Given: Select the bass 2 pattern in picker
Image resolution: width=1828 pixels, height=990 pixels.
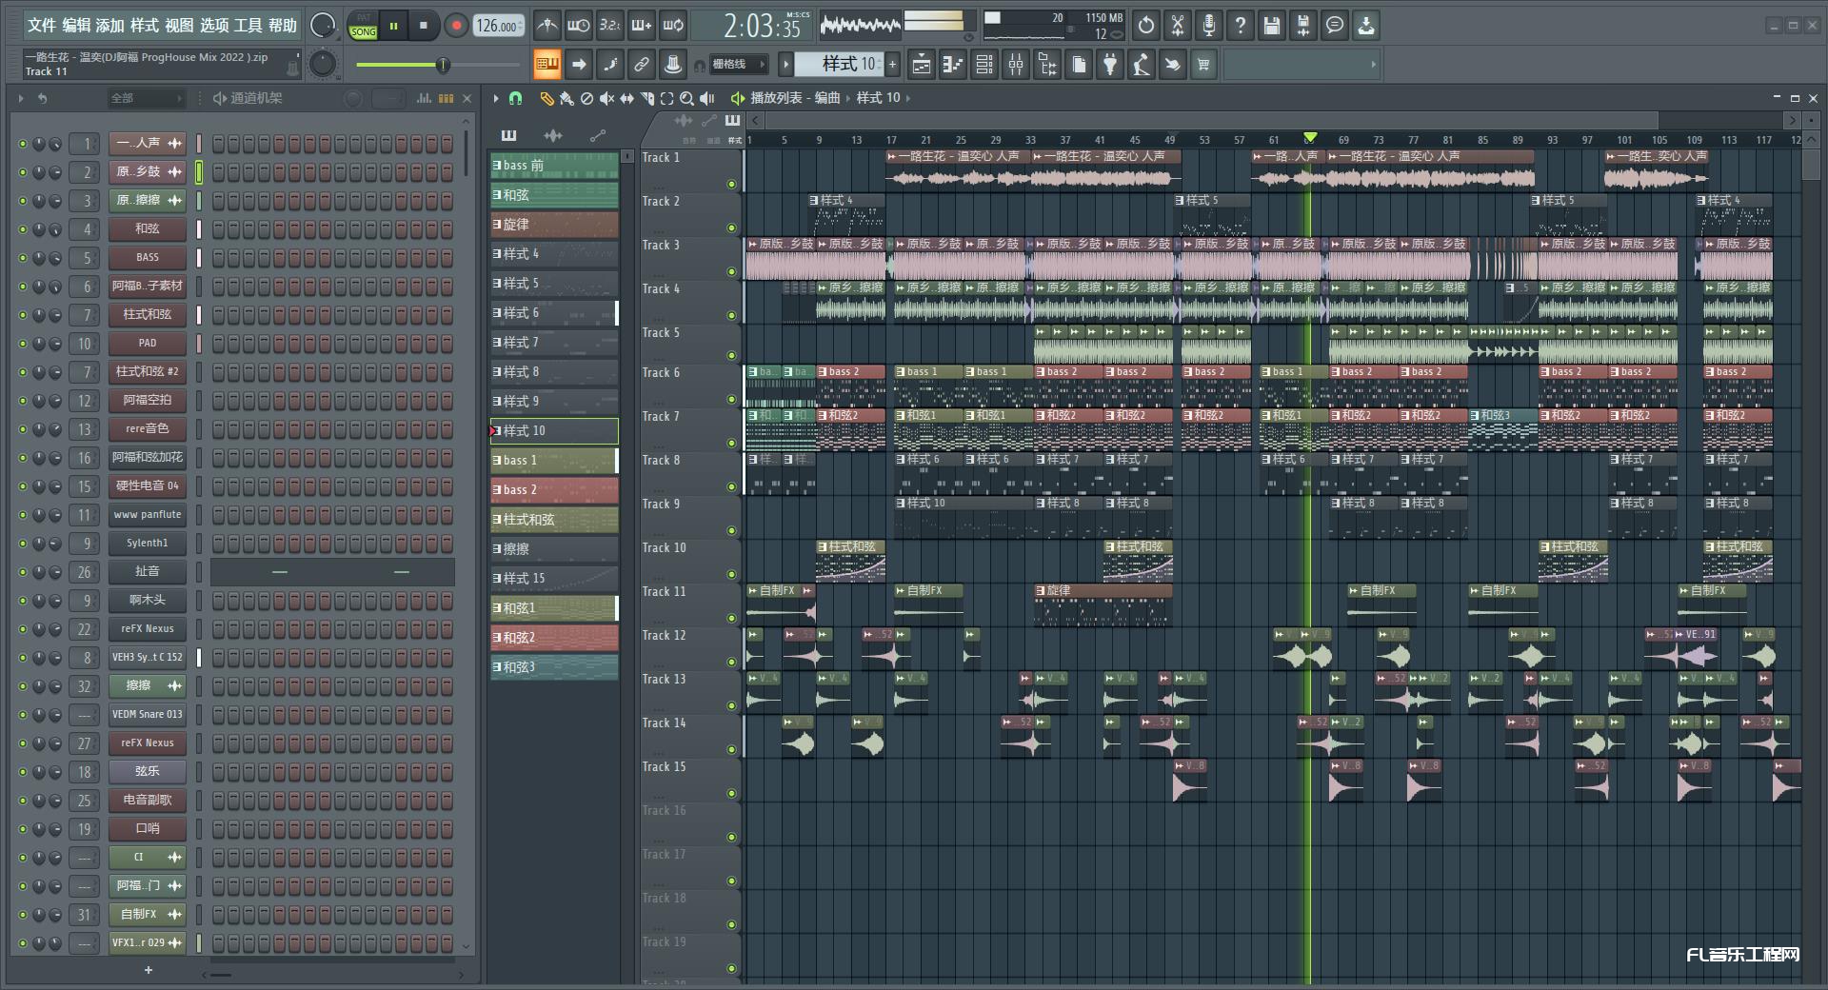Looking at the screenshot, I should 554,490.
